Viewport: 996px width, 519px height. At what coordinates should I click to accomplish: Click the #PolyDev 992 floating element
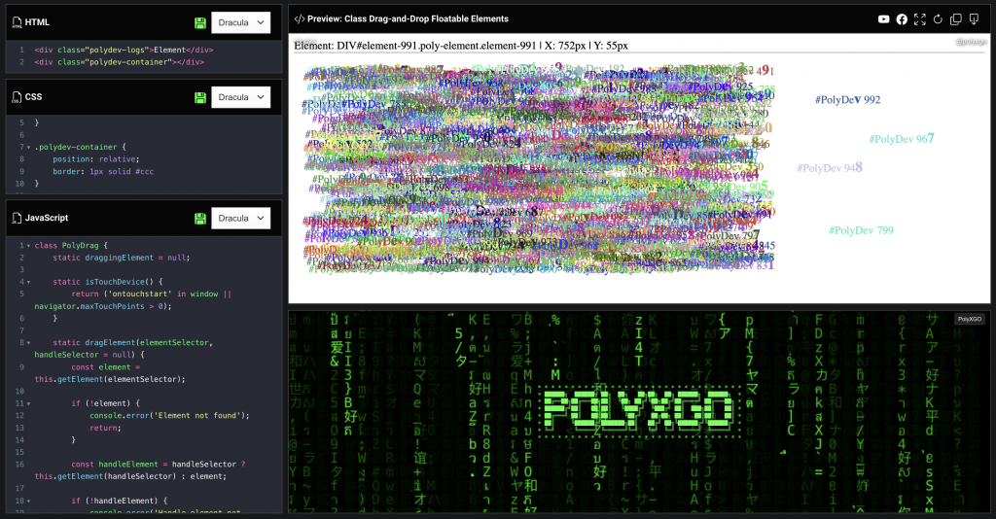[x=847, y=99]
